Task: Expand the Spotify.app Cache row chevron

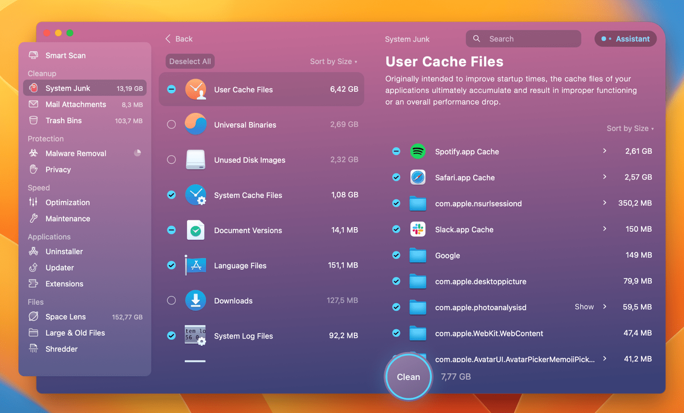Action: coord(604,150)
